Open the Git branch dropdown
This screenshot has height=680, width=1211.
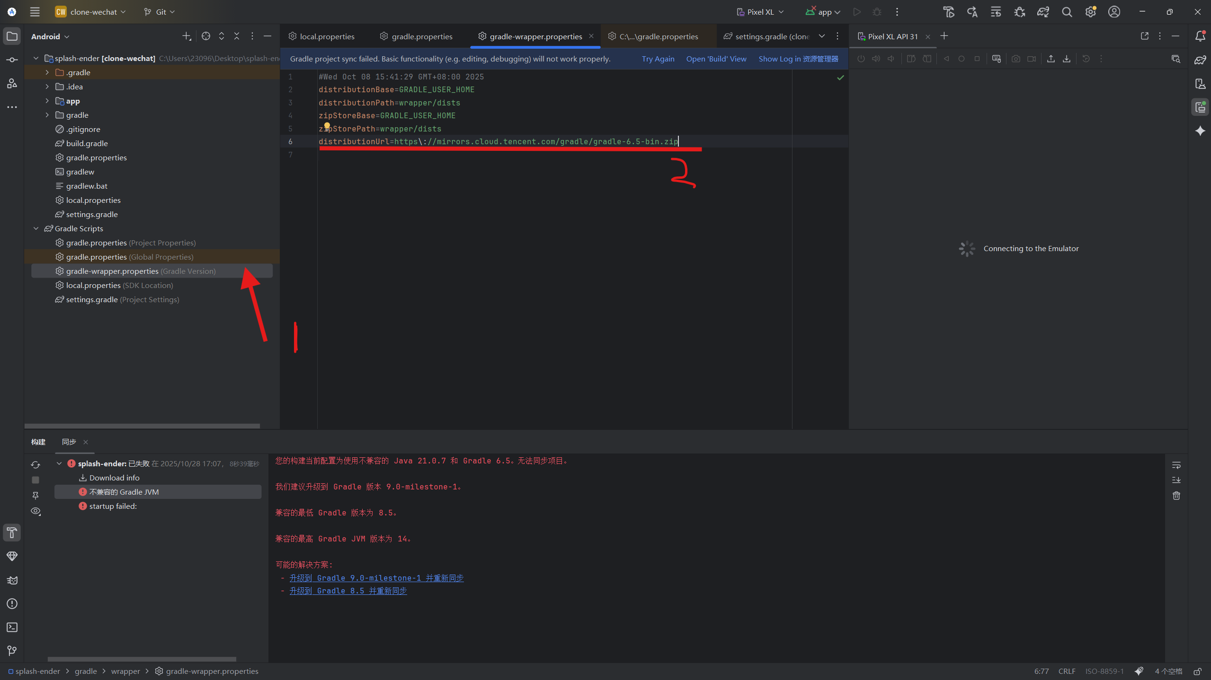pos(160,12)
